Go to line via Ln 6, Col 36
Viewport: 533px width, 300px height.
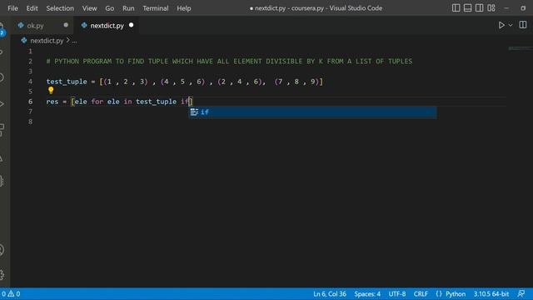tap(330, 294)
